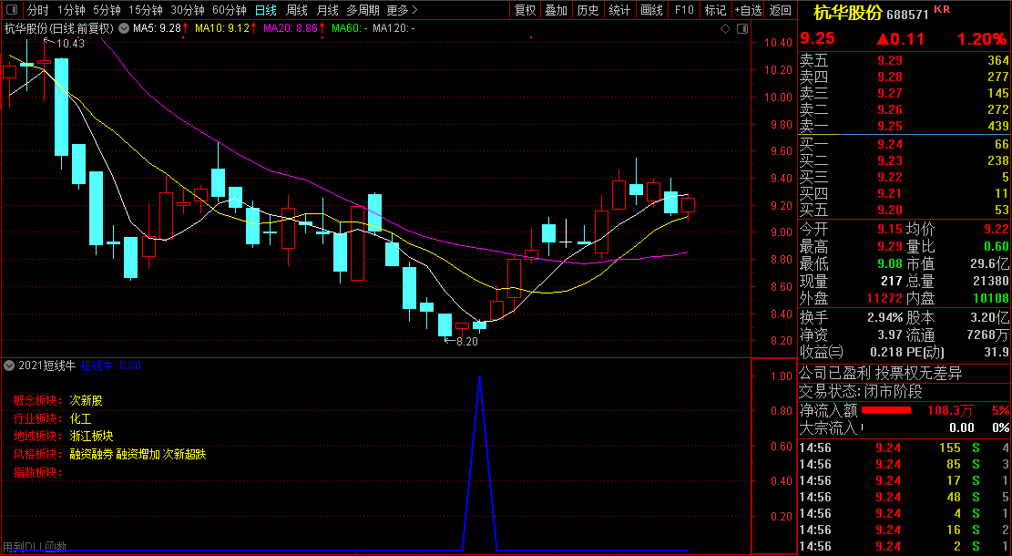Viewport: 1012px width, 556px height.
Task: Click the 概念板块: 次新股 label
Action: click(x=57, y=401)
